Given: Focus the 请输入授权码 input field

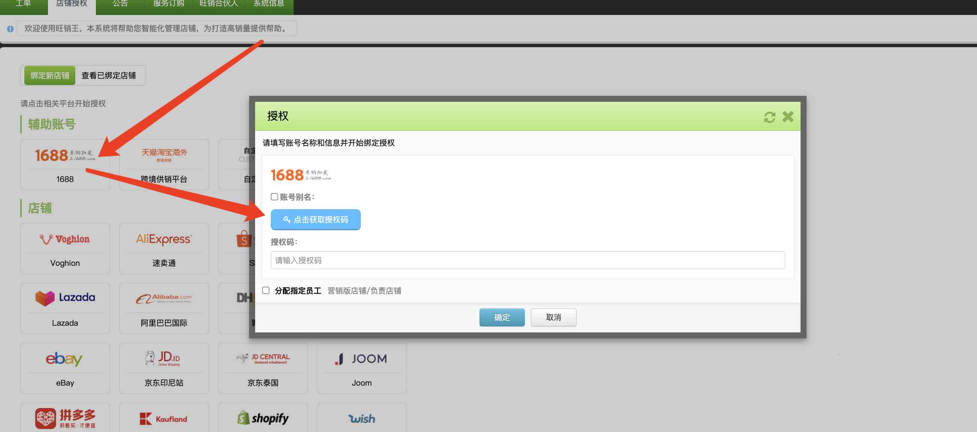Looking at the screenshot, I should 527,260.
